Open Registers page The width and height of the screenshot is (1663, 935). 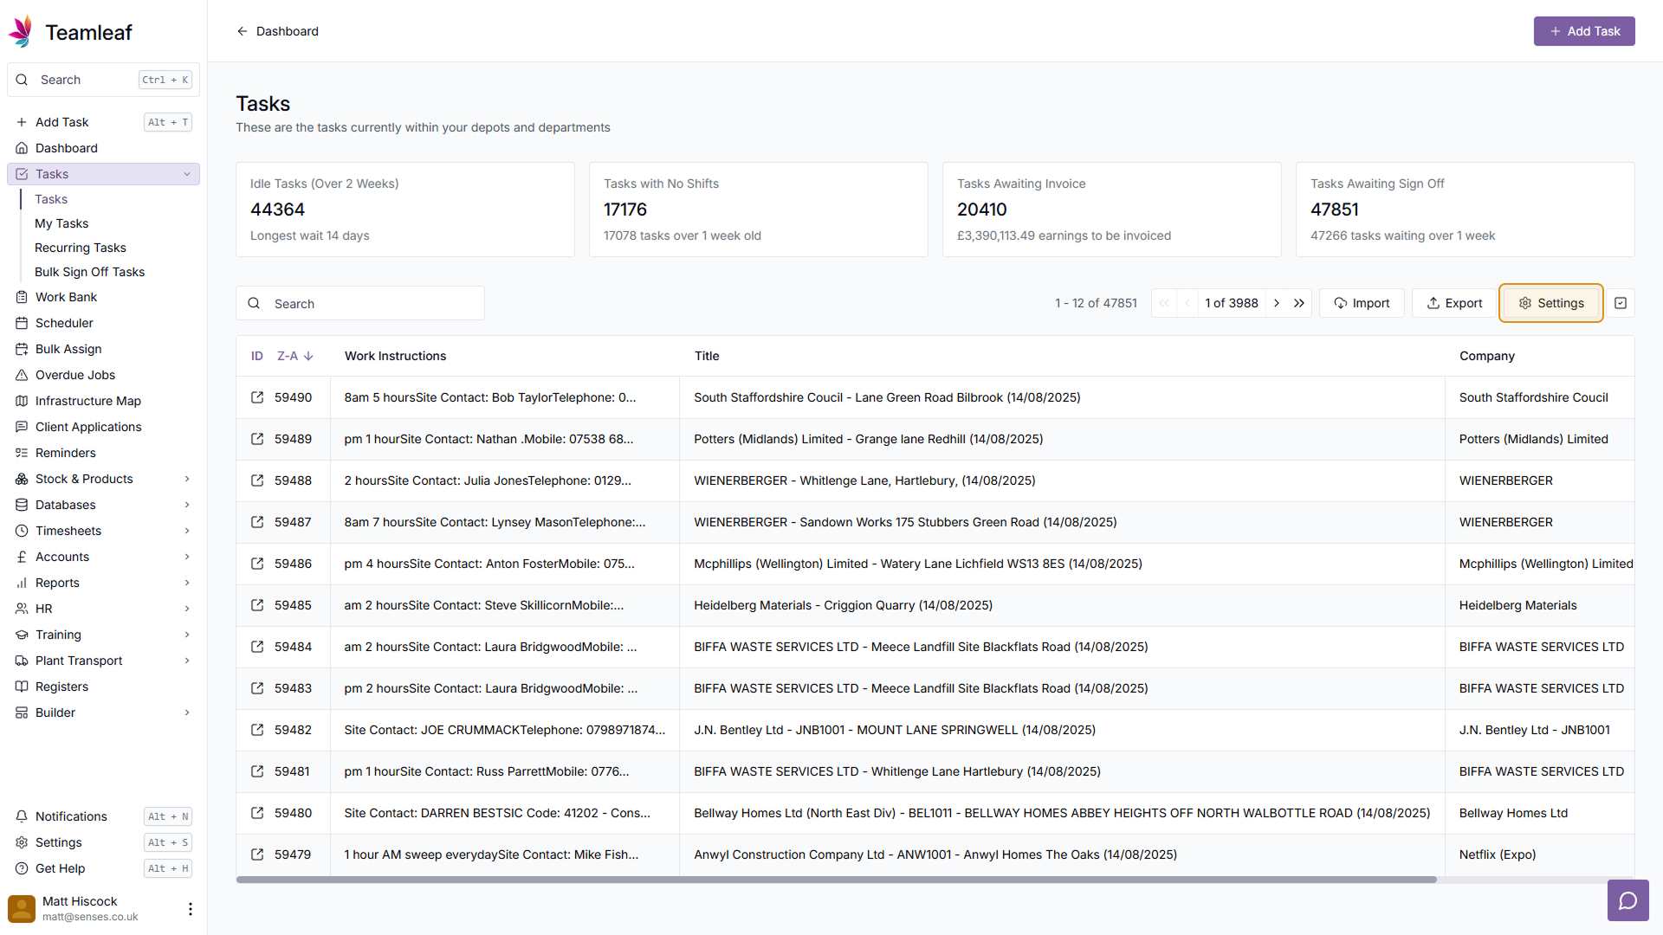[x=103, y=687]
